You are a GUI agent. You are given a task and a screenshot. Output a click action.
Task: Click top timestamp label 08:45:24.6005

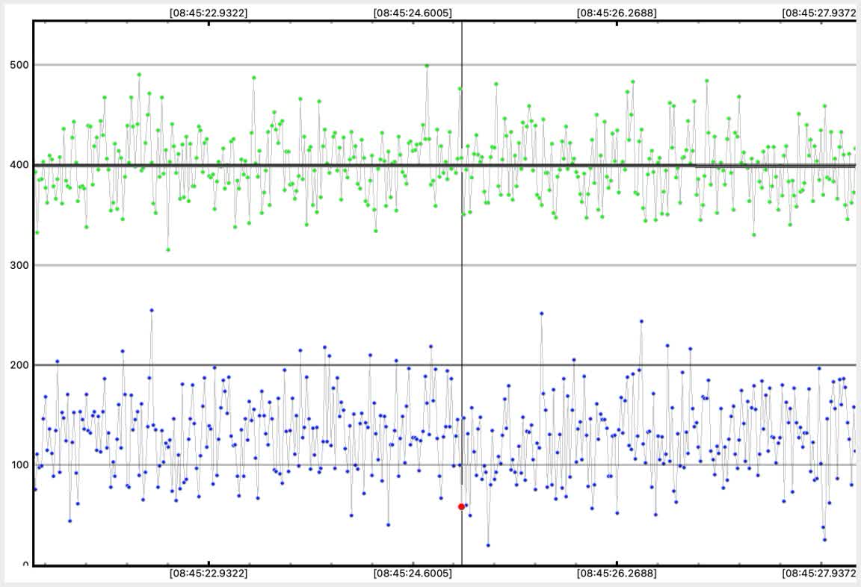pos(413,13)
